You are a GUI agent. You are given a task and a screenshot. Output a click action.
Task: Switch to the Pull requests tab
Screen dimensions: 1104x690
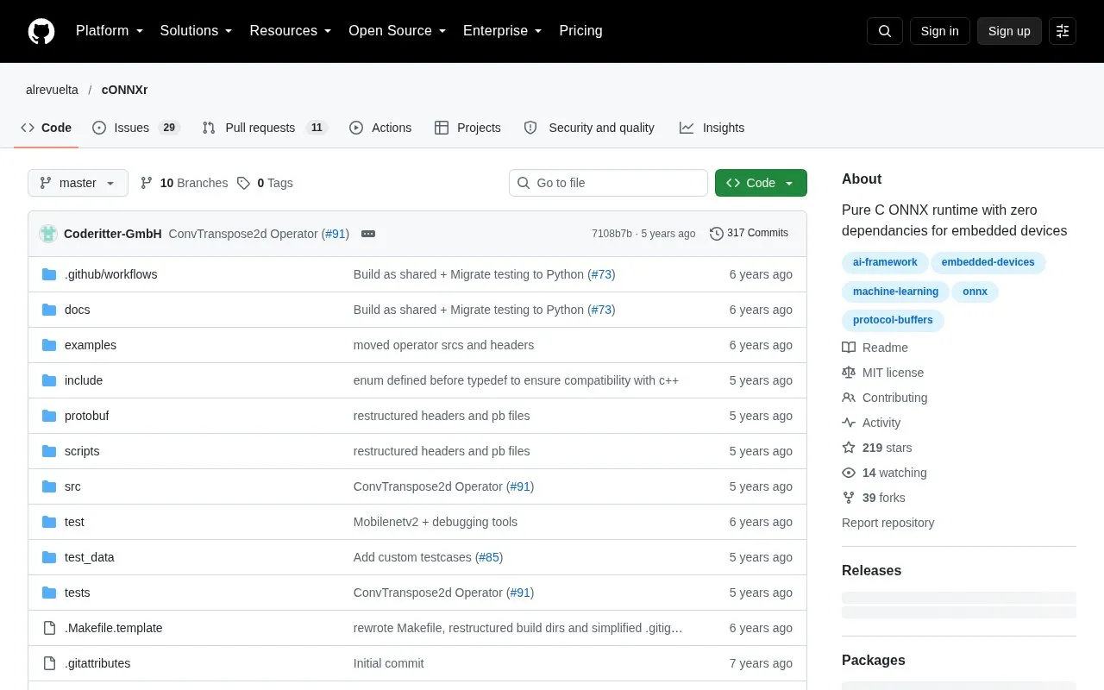click(265, 128)
